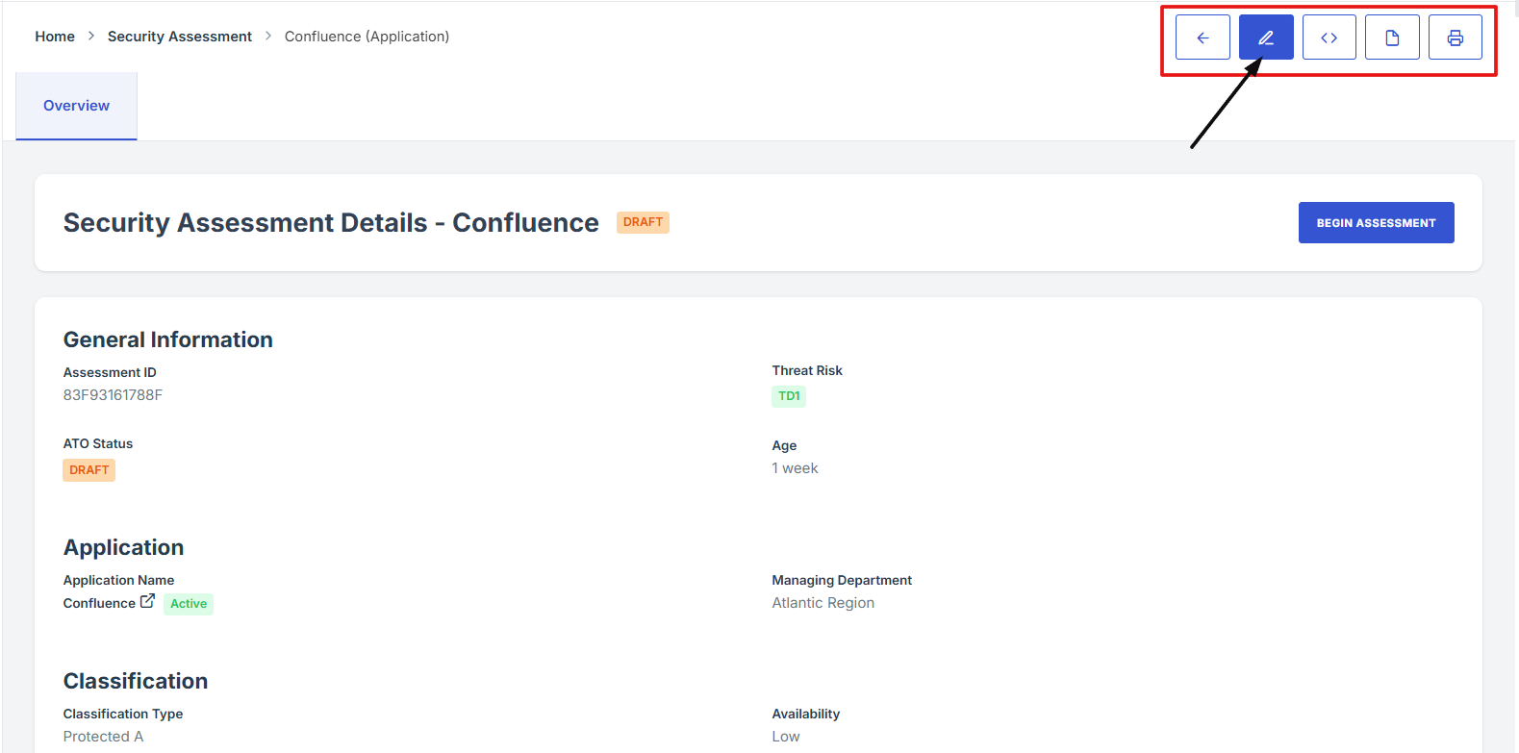Open the Confluence application name link

click(99, 603)
